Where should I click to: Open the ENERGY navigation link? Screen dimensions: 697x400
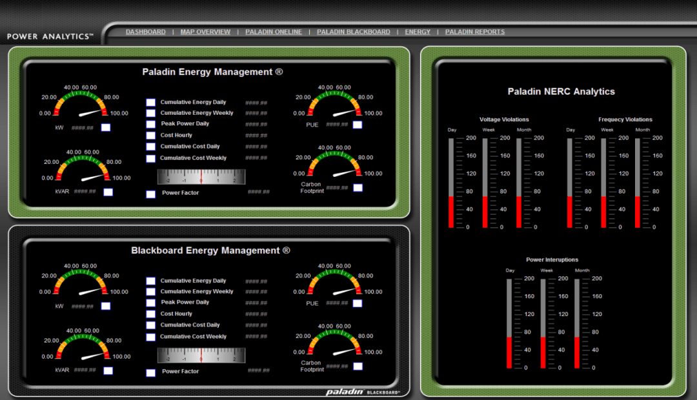tap(418, 32)
